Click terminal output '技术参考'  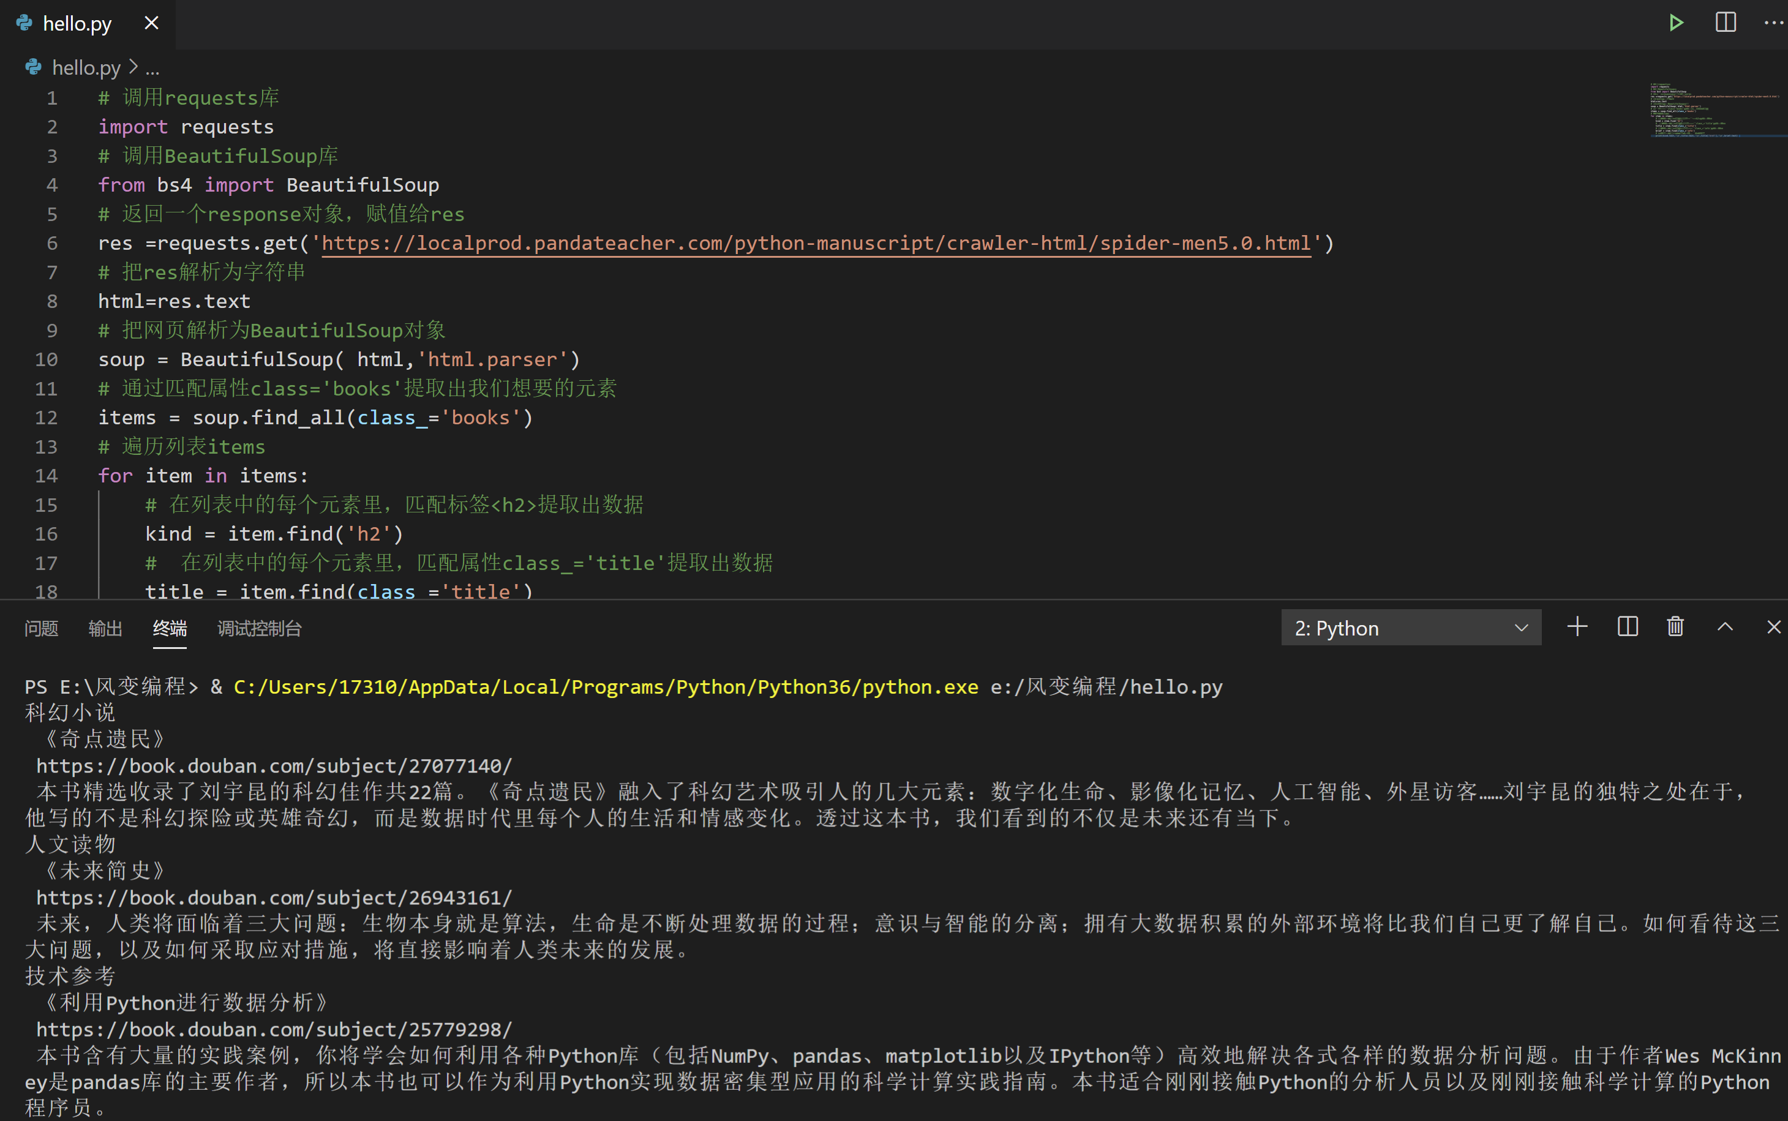point(70,977)
